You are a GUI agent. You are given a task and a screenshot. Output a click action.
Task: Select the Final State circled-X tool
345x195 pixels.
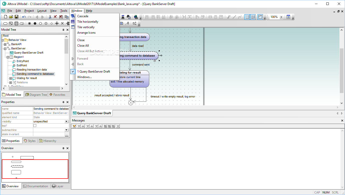point(46,23)
